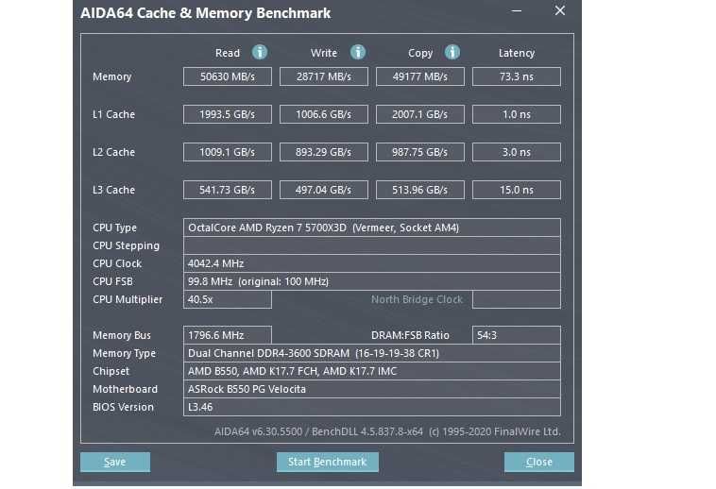Click Memory Type DDR4-3600 SDRAM field
The height and width of the screenshot is (489, 716).
372,353
